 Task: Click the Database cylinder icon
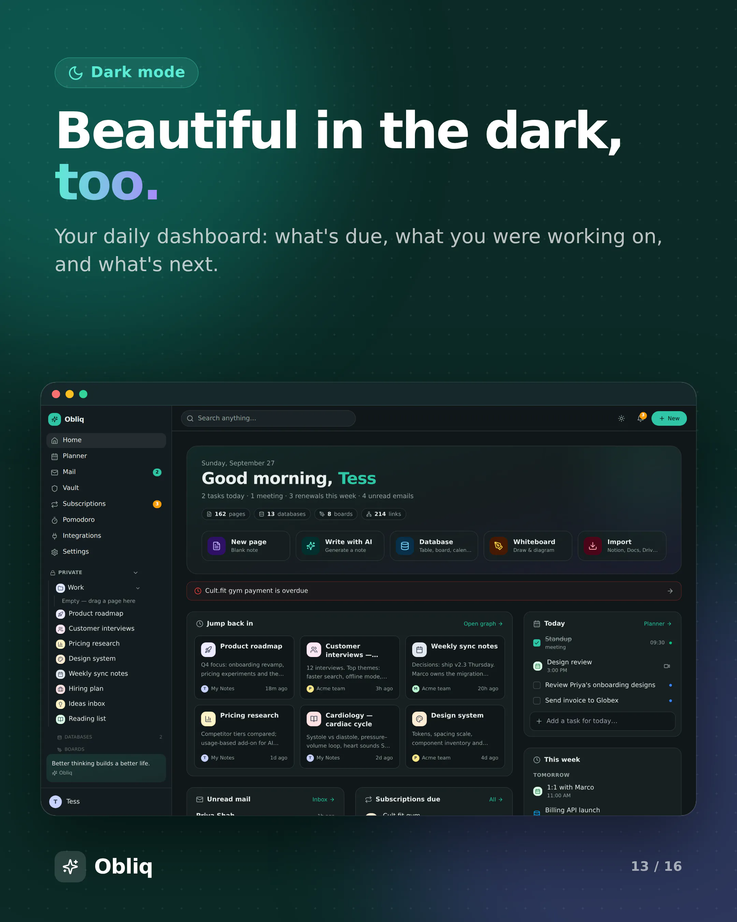click(x=405, y=546)
